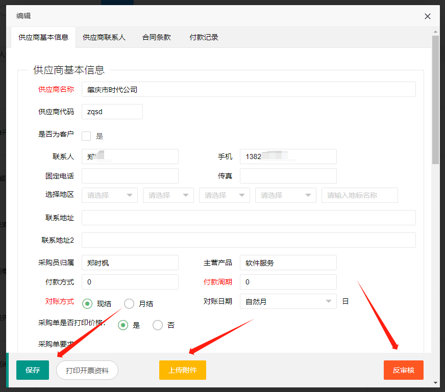Check the 是否为客户 checkbox
The image size is (445, 392).
click(86, 136)
